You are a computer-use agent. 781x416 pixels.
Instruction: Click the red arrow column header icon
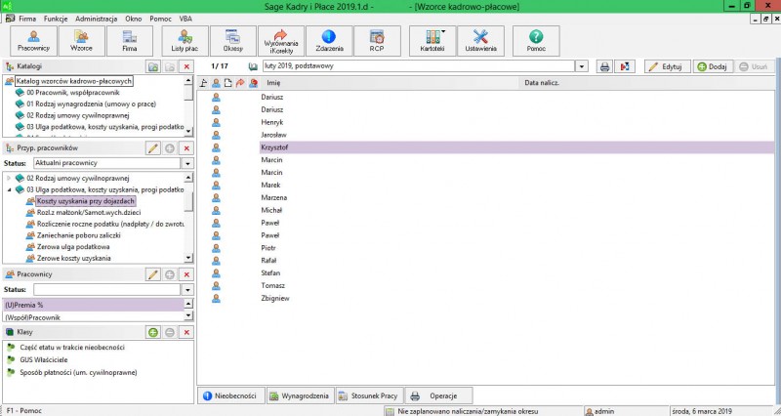tap(240, 83)
